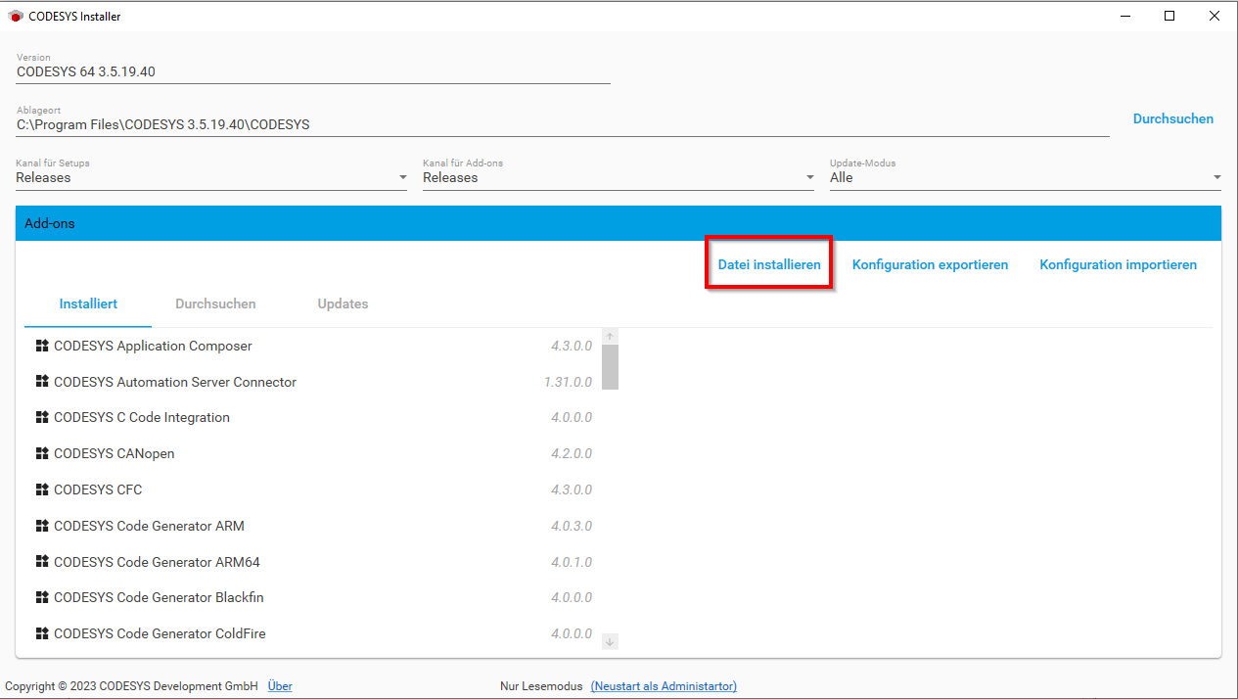Click the add-on list scrollbar thumb
1238x699 pixels.
(610, 367)
